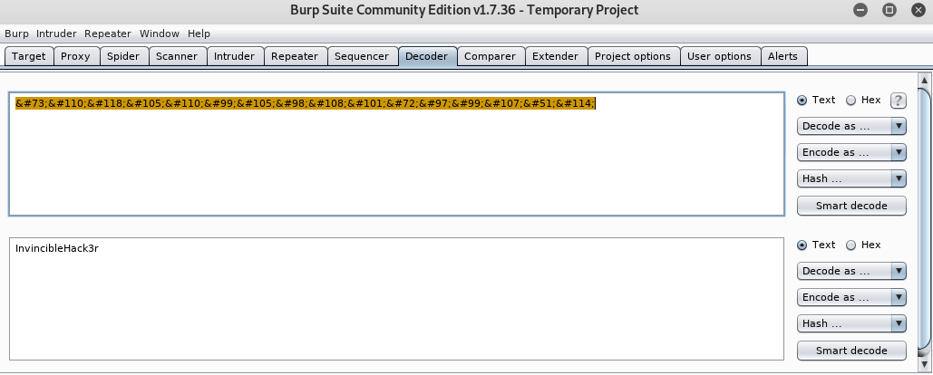Open bottom pane 'Encode as ...' dropdown
933x375 pixels.
(851, 297)
